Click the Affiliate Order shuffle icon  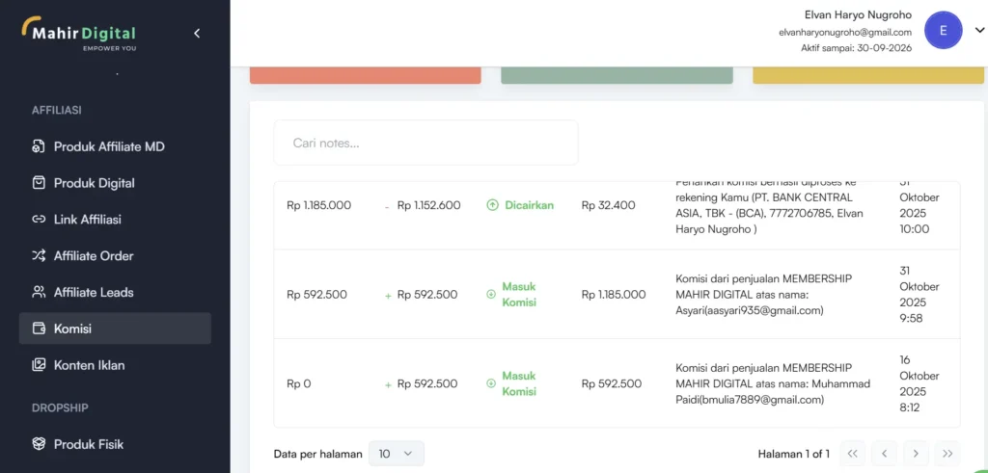click(39, 256)
